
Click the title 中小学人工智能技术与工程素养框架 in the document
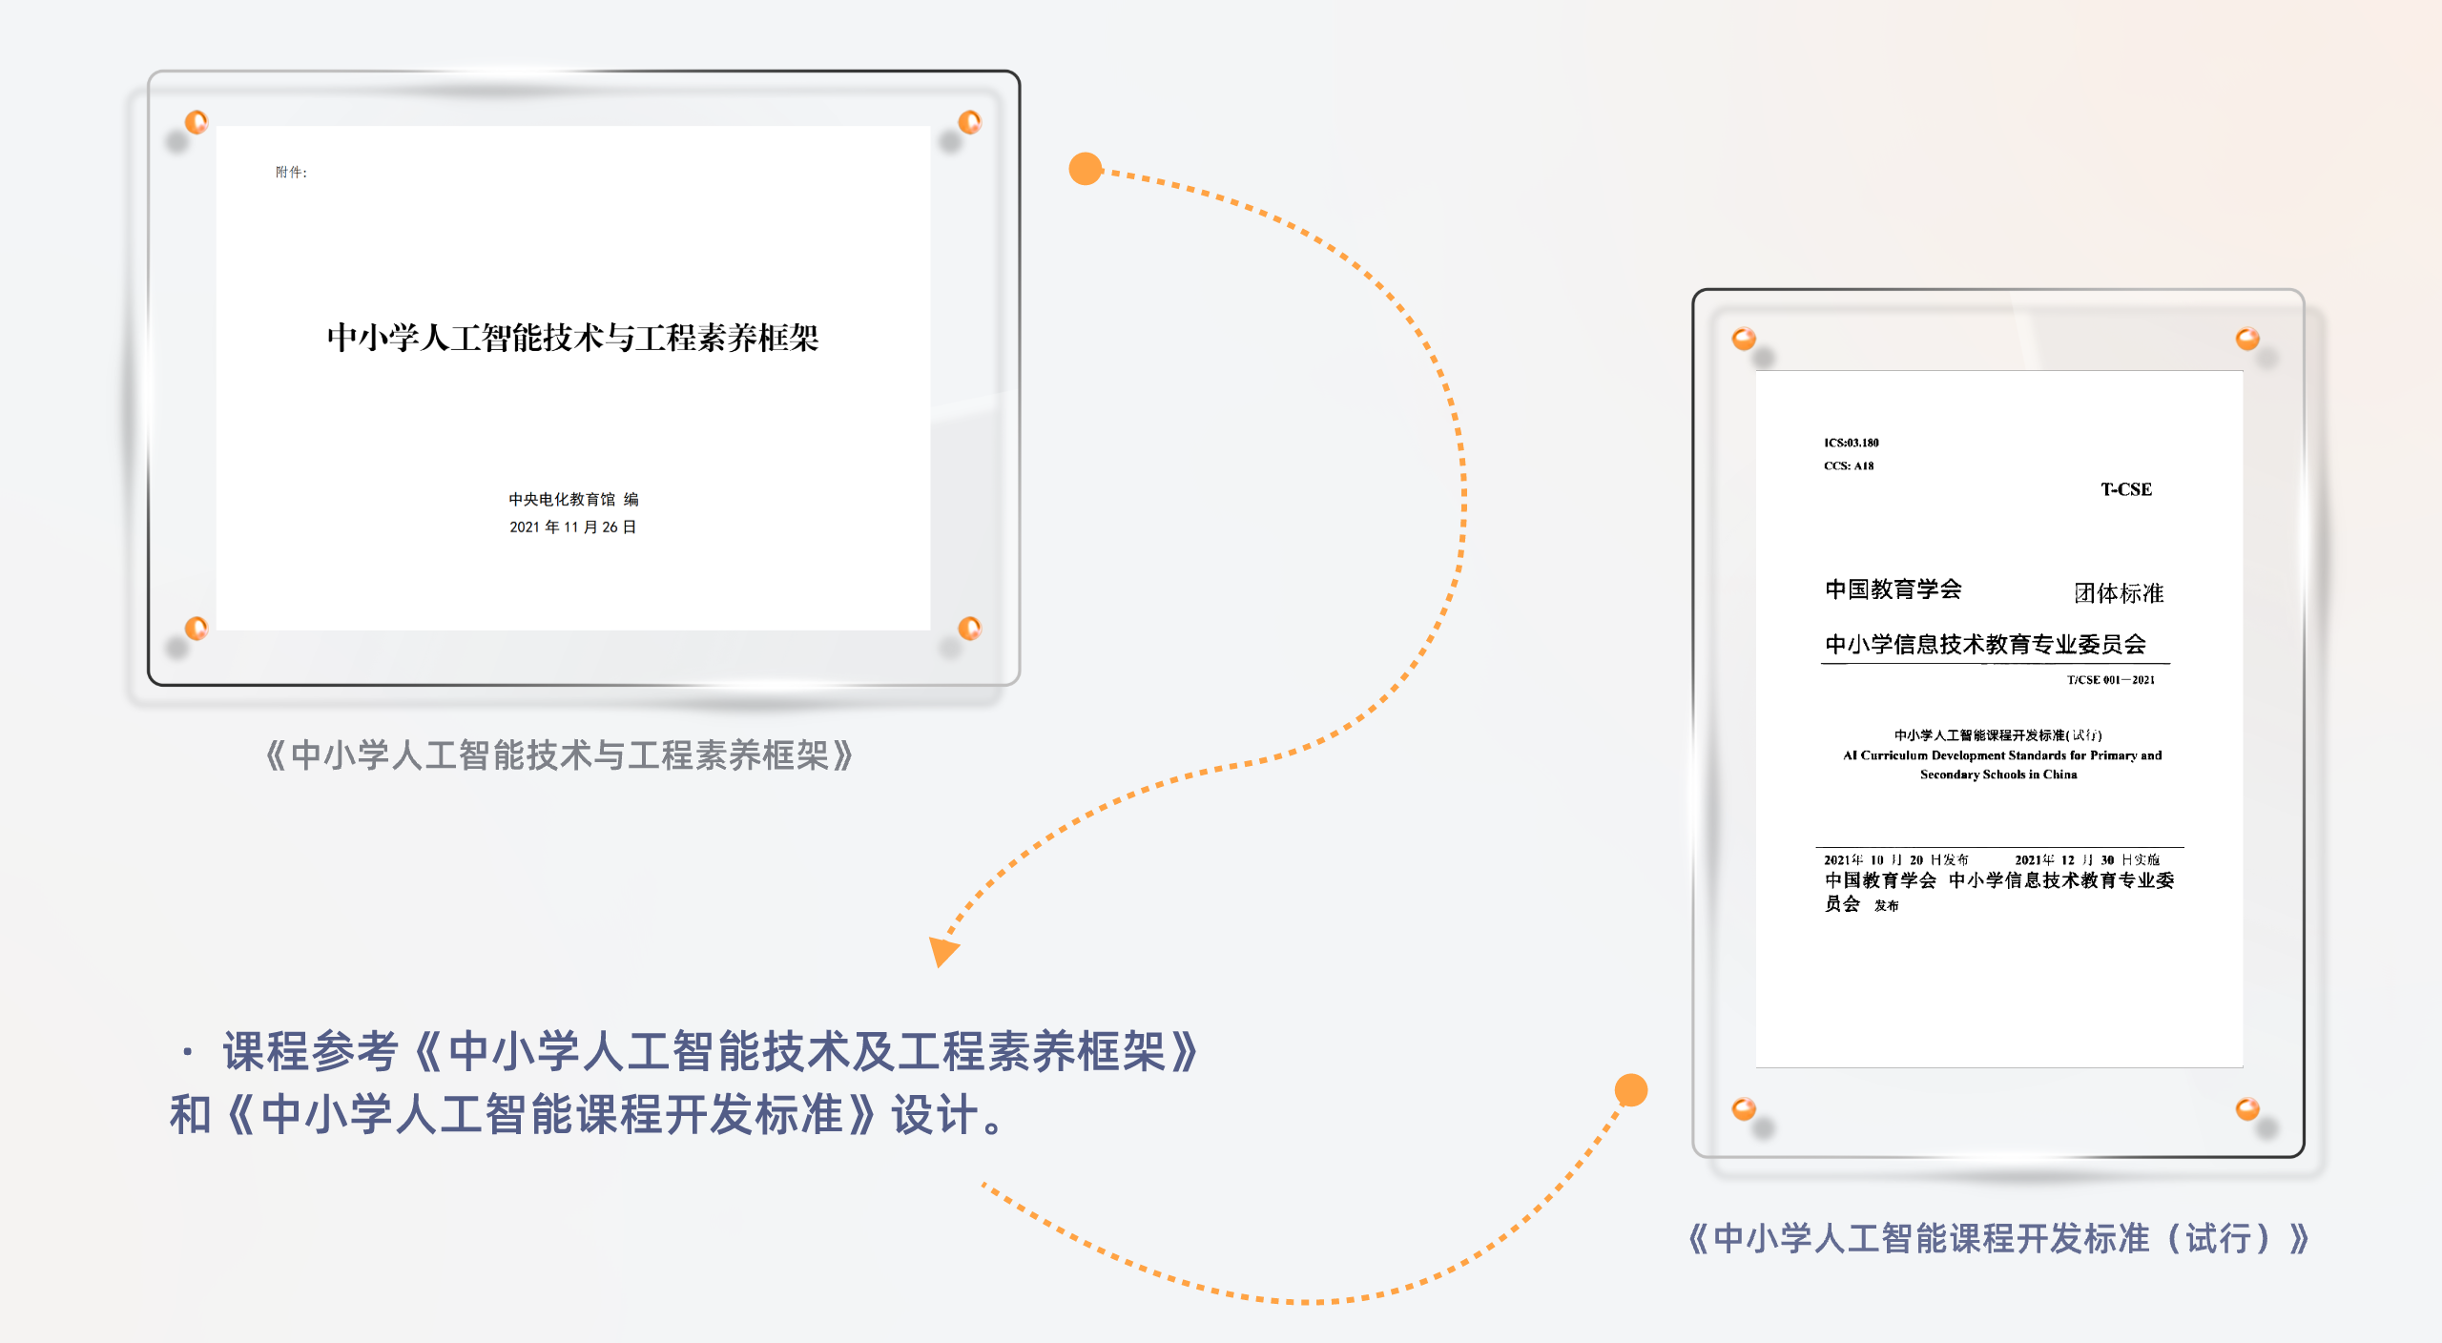pos(572,338)
